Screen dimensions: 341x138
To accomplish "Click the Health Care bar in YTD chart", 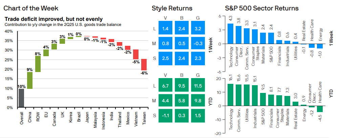I will tap(319, 109).
